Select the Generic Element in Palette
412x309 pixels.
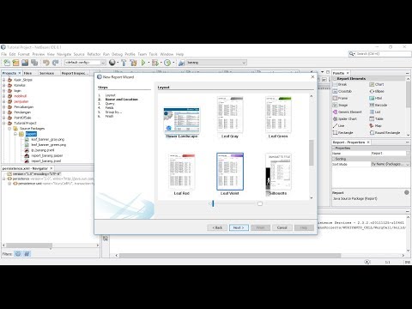(348, 112)
